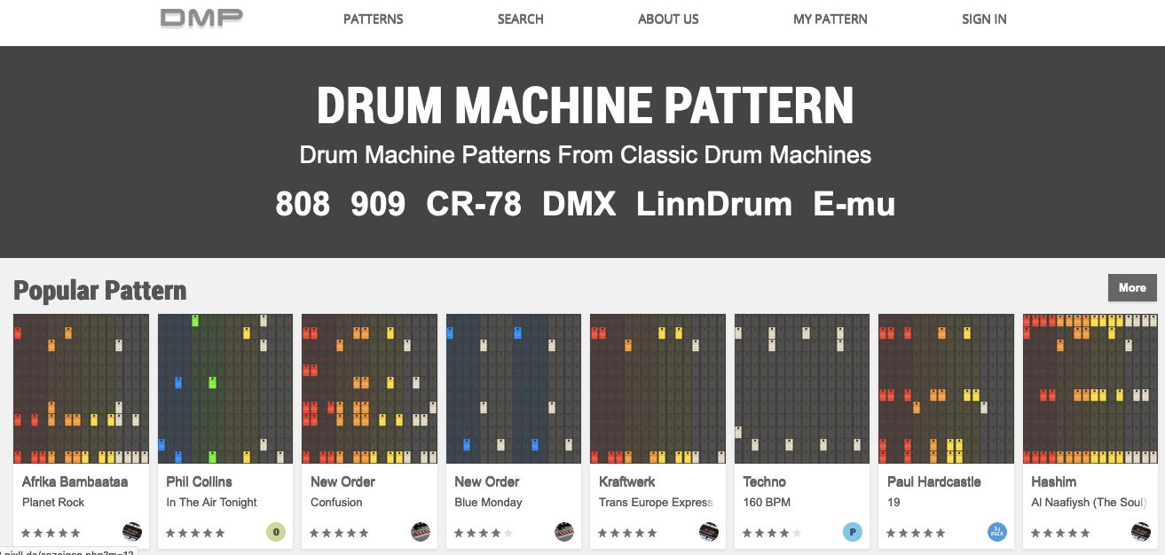Click the drum machine avatar on Planet Rock card
The image size is (1165, 555).
coord(132,532)
